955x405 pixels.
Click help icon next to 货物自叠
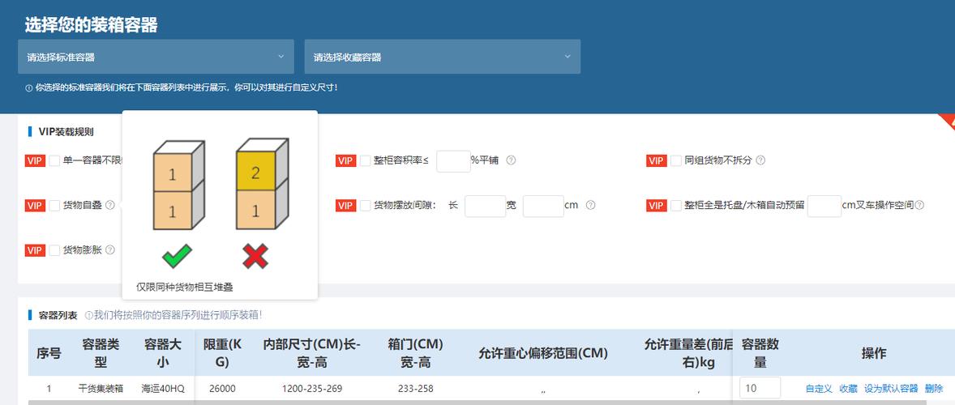(x=110, y=206)
